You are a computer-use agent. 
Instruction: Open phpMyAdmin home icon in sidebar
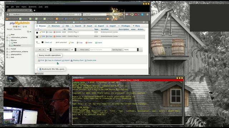[x=14, y=27]
